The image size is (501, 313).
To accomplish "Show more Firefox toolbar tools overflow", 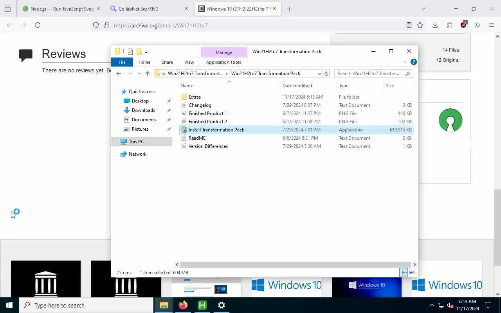I will tap(477, 25).
